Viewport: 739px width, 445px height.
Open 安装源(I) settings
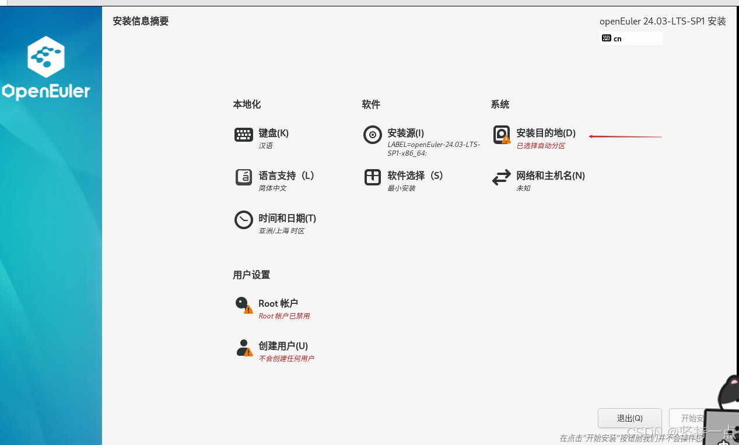pos(405,133)
